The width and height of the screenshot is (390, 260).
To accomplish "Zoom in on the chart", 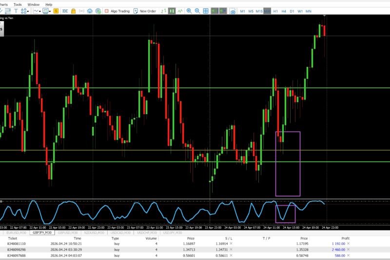I will pyautogui.click(x=189, y=11).
